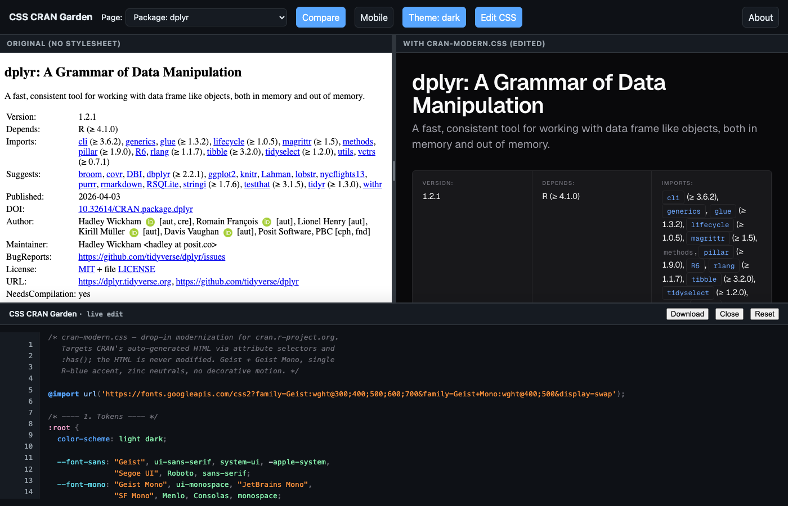Open the magrittr link in original pane
The height and width of the screenshot is (506, 788).
[297, 142]
